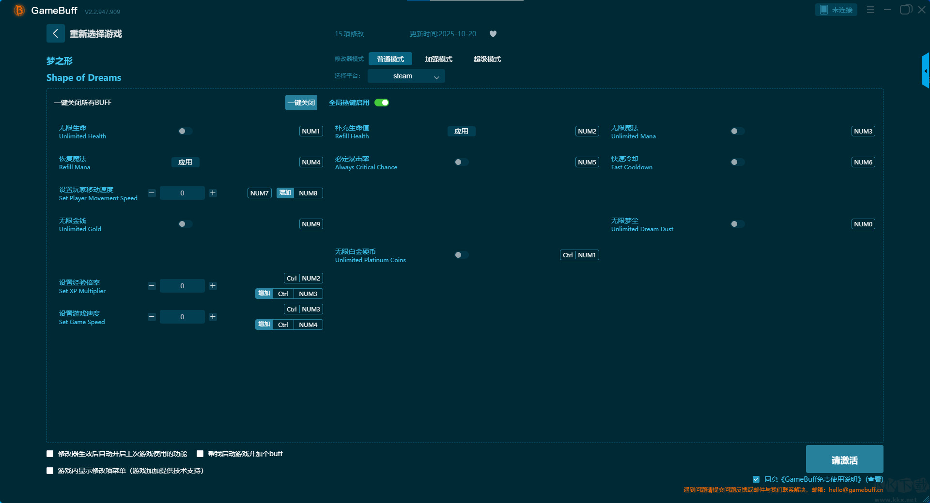
Task: Toggle Unlimited Gold switch
Action: [185, 224]
